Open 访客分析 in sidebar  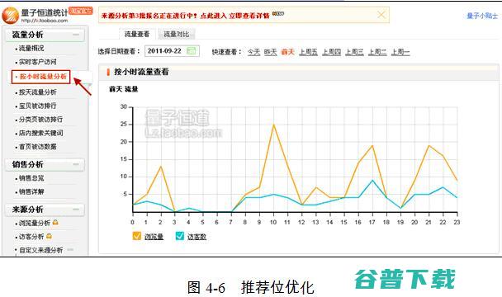pyautogui.click(x=31, y=237)
